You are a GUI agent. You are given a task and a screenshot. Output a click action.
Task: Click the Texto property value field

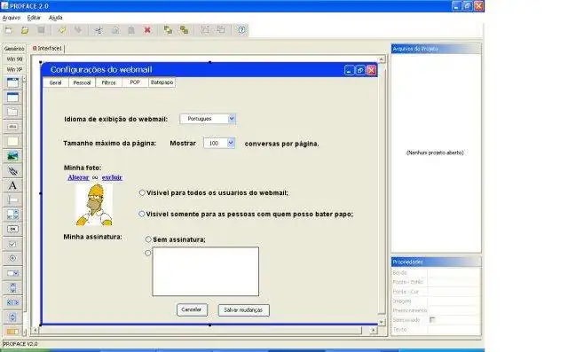454,329
